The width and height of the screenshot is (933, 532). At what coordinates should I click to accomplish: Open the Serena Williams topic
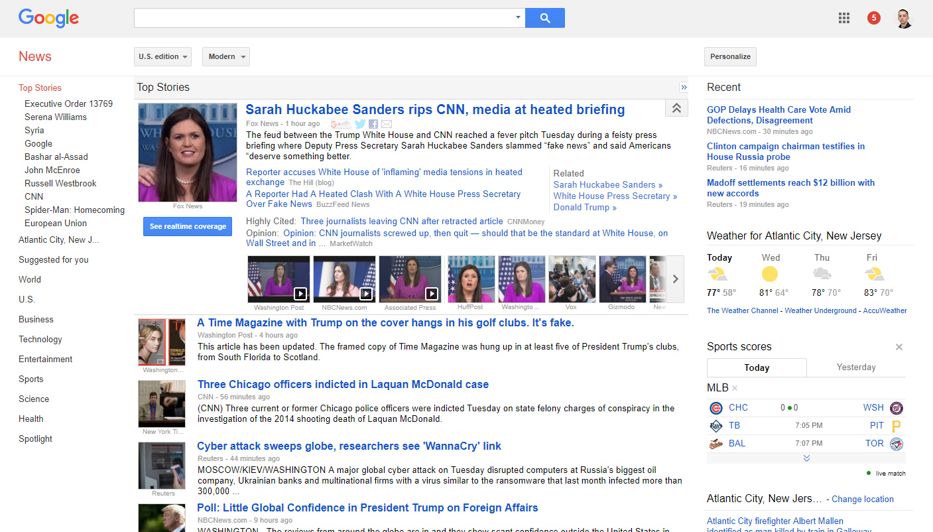click(x=56, y=117)
